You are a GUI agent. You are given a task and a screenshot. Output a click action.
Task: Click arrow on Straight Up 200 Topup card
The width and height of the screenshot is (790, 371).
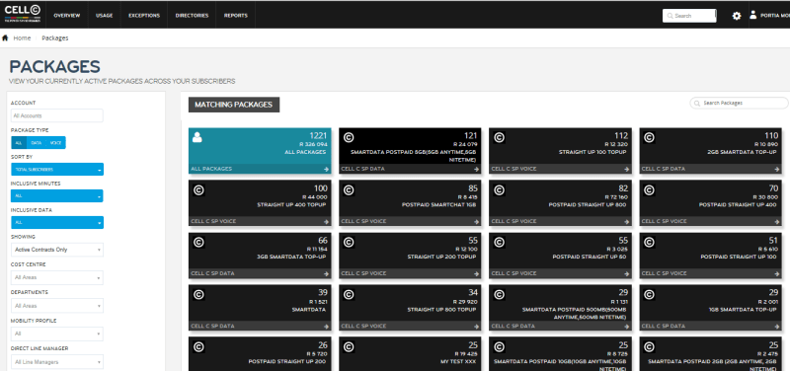click(x=477, y=274)
